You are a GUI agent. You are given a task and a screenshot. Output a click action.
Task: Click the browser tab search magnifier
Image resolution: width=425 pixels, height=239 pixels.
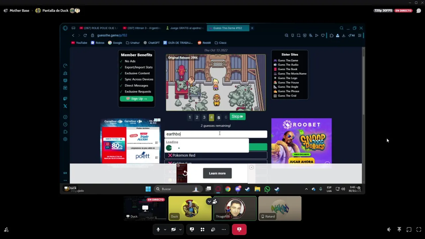[x=341, y=28]
